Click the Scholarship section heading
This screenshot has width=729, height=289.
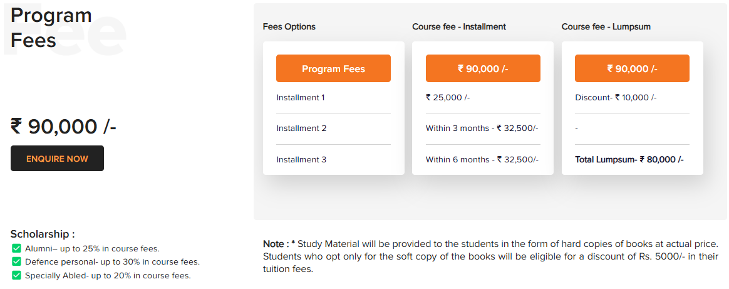tap(43, 234)
